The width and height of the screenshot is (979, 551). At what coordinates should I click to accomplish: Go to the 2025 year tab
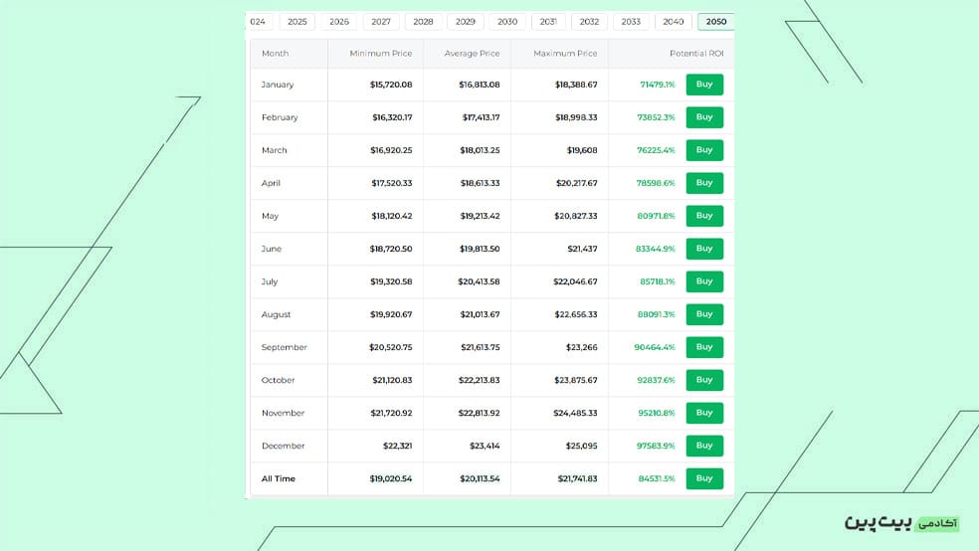click(296, 22)
